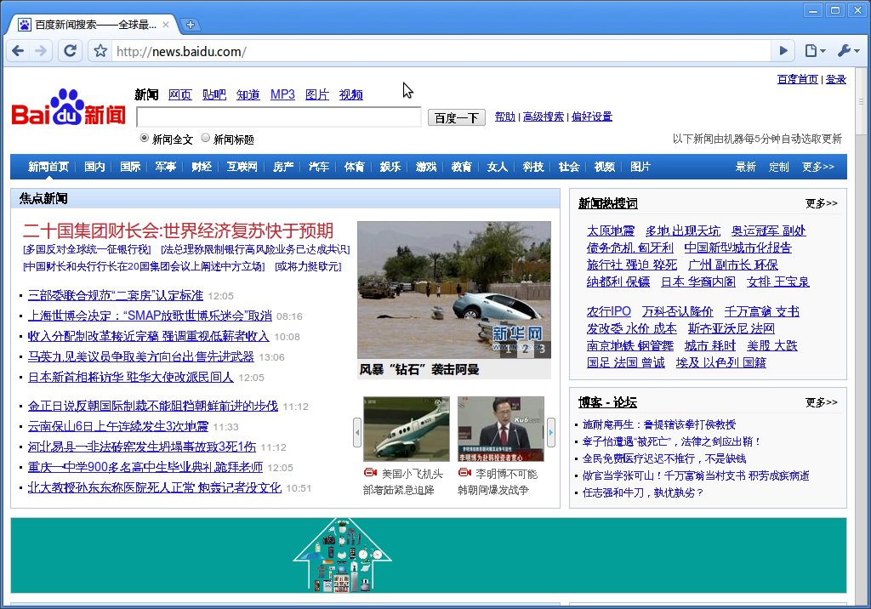The image size is (871, 609).
Task: Click the small airplane video thumbnail
Action: [x=407, y=429]
